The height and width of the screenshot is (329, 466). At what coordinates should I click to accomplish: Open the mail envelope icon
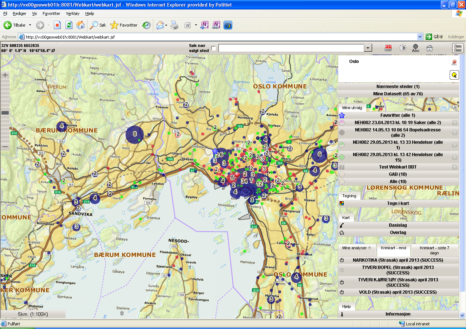[160, 25]
